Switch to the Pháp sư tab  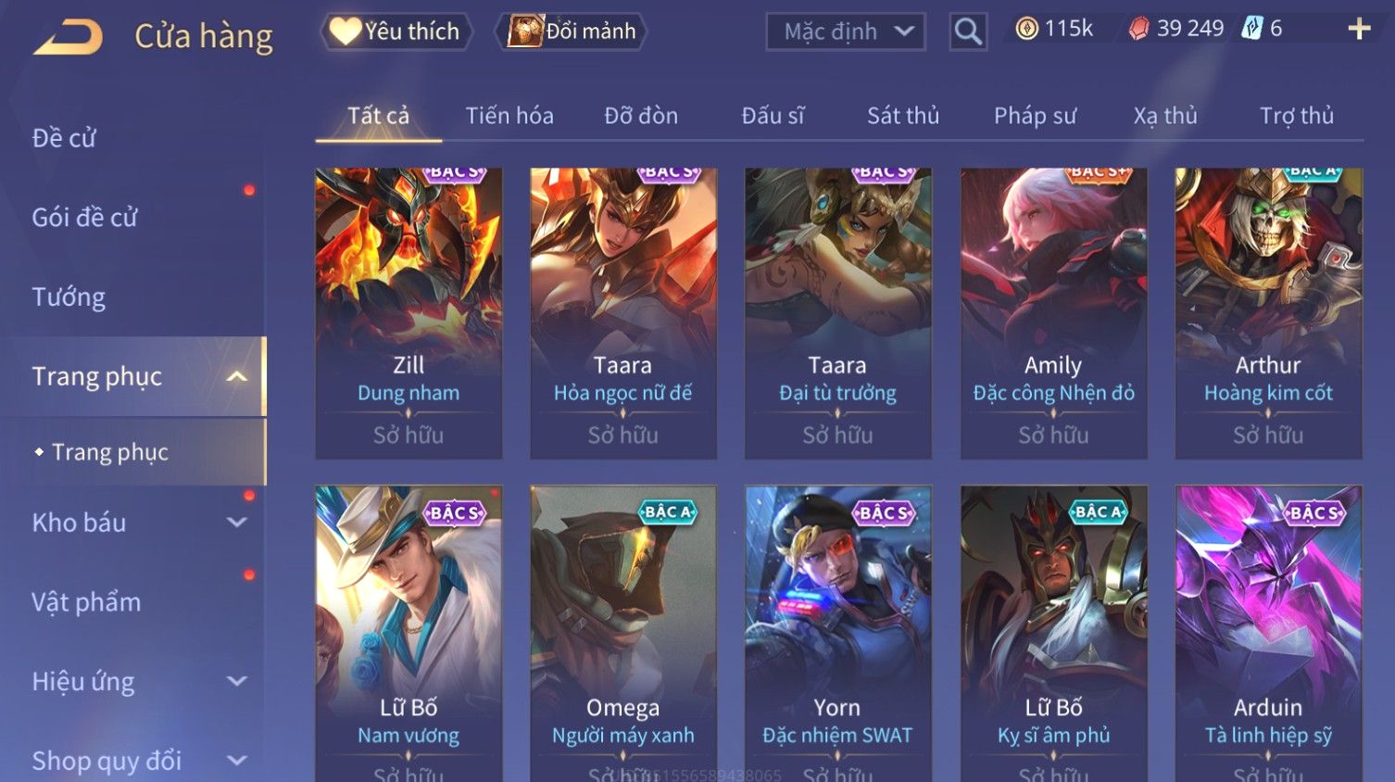(x=1035, y=116)
